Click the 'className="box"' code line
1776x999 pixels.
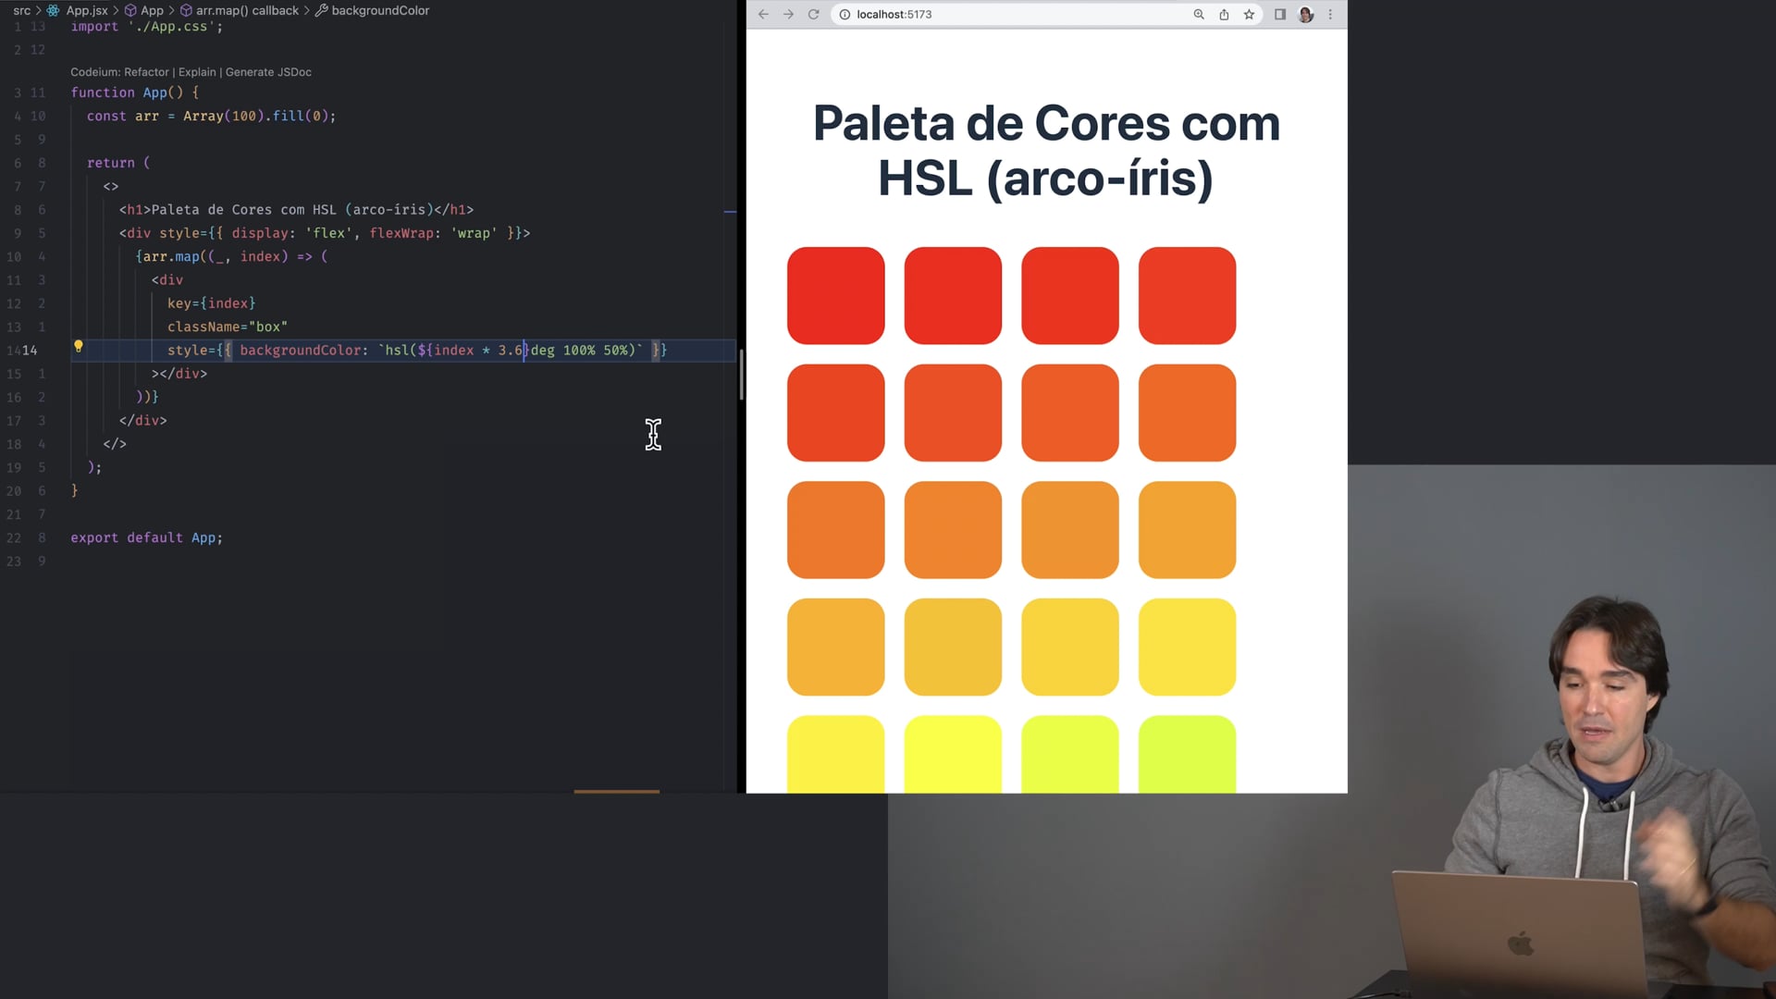(228, 327)
